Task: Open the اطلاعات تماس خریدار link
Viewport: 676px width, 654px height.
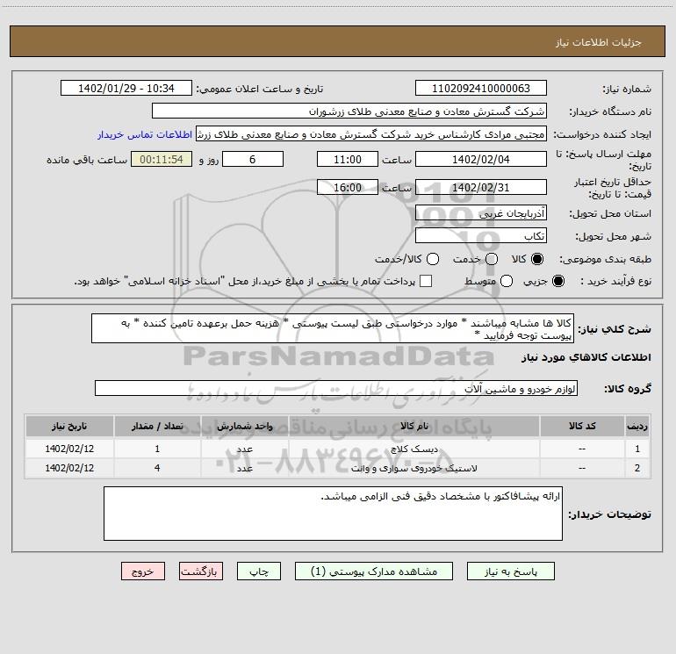Action: [x=145, y=134]
